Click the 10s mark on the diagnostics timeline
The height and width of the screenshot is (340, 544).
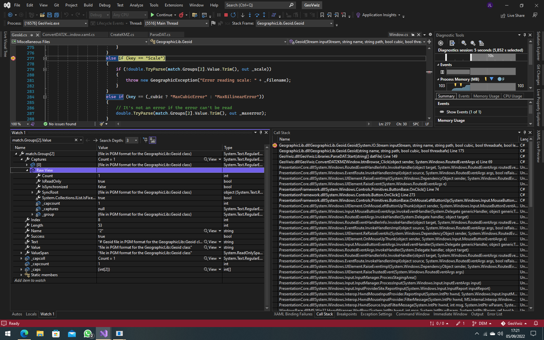(x=491, y=56)
